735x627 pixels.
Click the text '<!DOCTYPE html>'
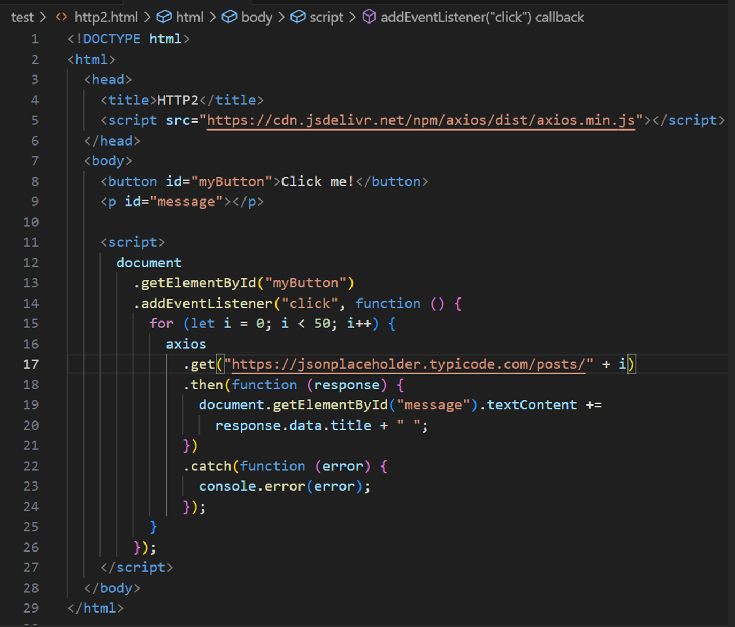point(128,39)
